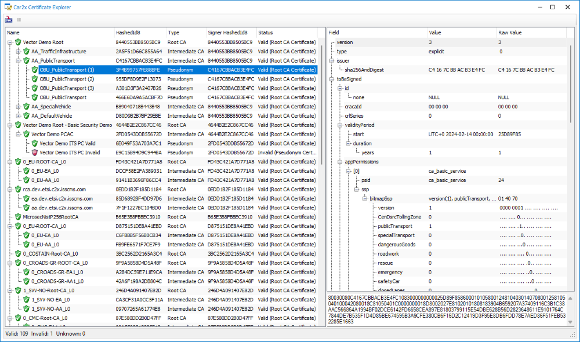
Task: Click shield icon of 0_COSTAIN-Root-CA_L0
Action: 18,254
